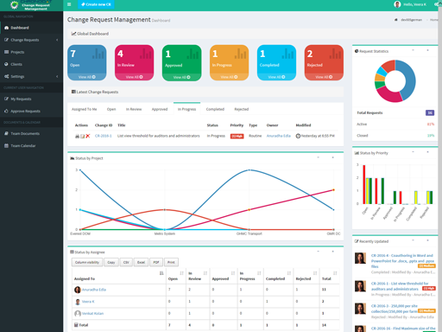Viewport: 442px width, 332px height.
Task: View all Rejected requests on red card
Action: pos(324,77)
